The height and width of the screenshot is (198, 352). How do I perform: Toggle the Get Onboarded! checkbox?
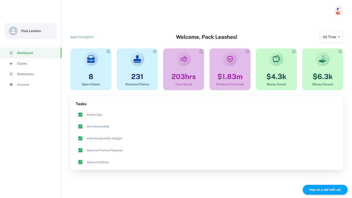coord(80,127)
